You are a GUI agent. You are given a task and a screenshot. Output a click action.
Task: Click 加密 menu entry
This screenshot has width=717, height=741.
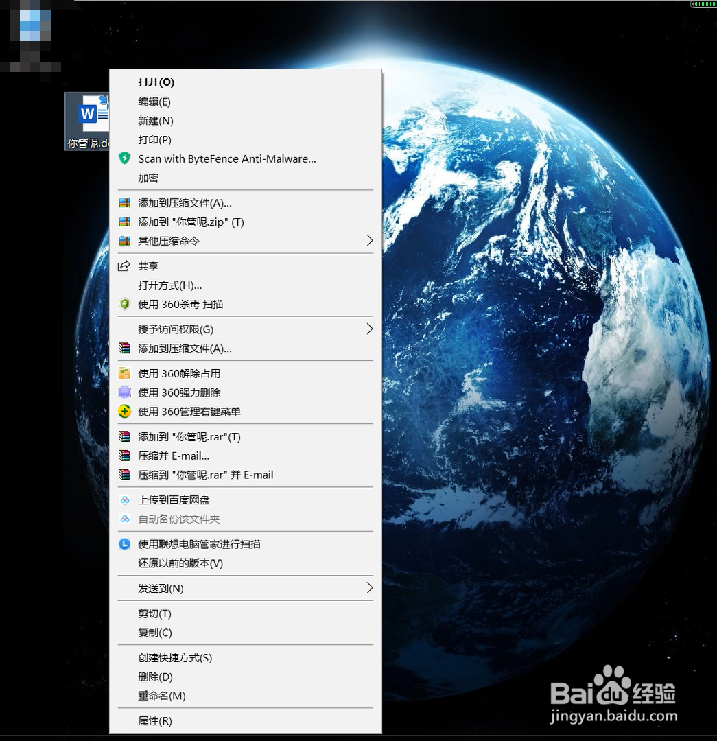pyautogui.click(x=246, y=178)
